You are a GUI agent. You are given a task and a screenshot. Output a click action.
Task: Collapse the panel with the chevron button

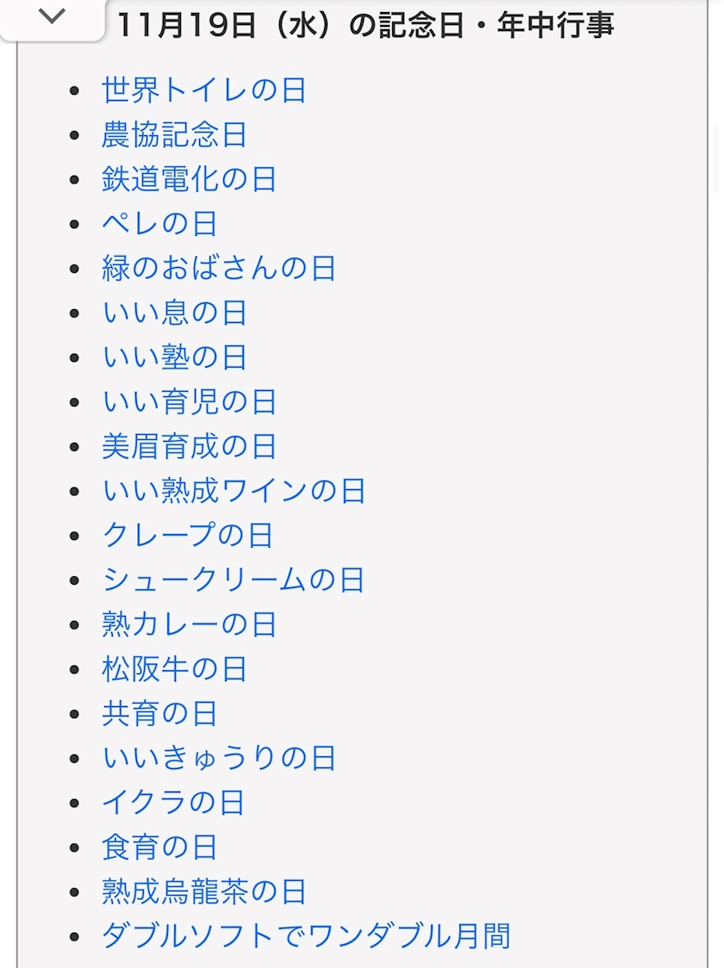point(52,17)
